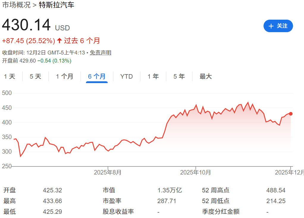This screenshot has height=218, width=304.
Task: Select the 1 个月 chart view
Action: click(64, 76)
